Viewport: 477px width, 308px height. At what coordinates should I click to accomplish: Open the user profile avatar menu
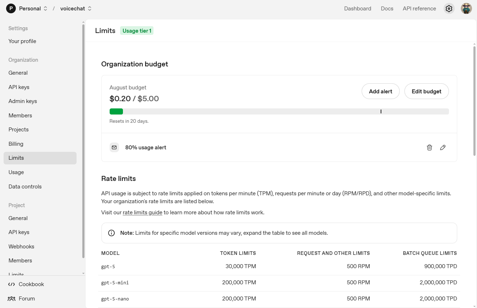pyautogui.click(x=466, y=9)
